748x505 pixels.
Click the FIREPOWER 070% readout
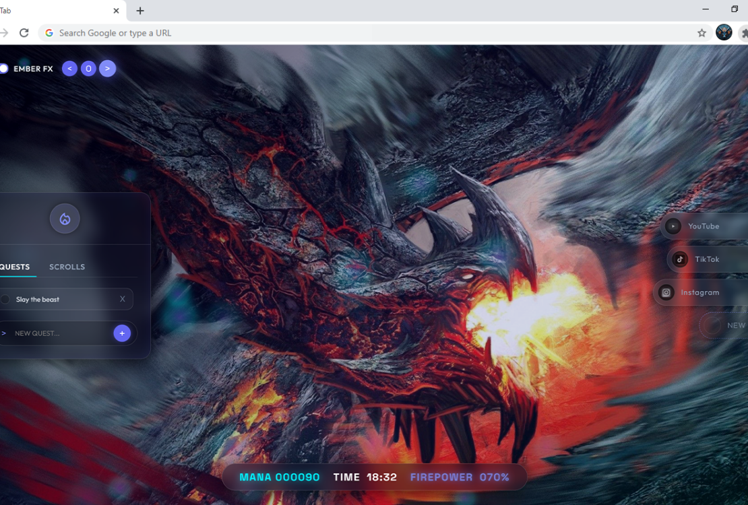(x=460, y=477)
